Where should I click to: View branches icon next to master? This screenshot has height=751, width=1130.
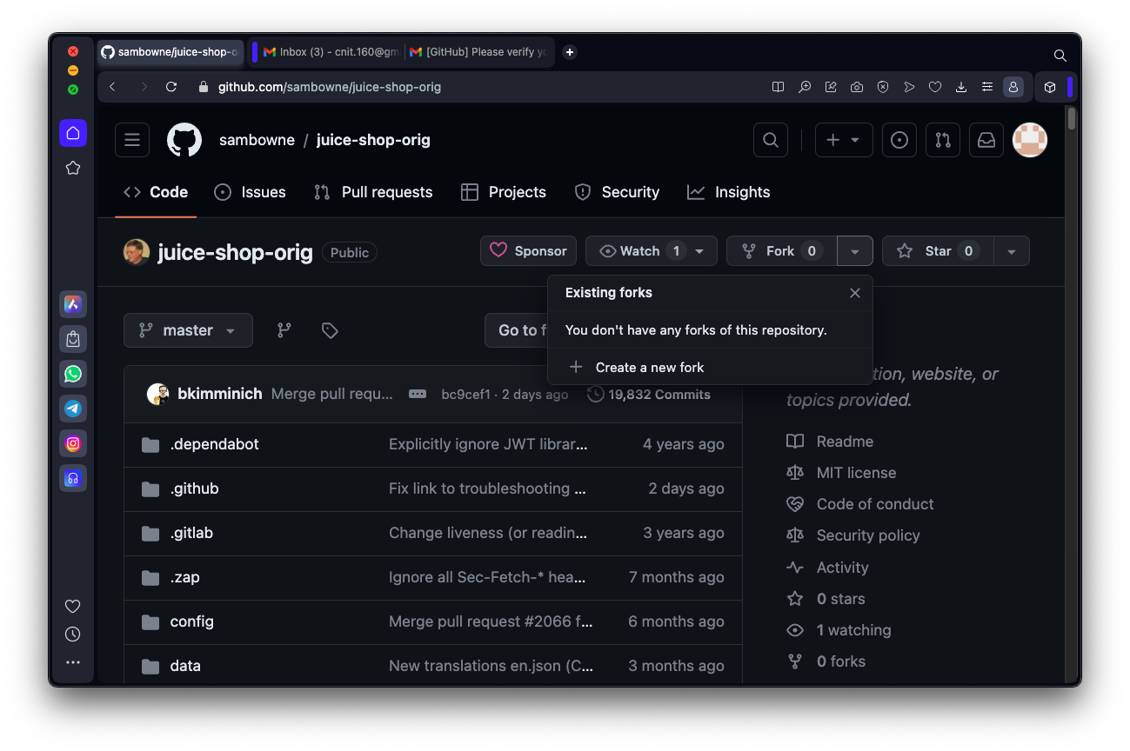coord(284,330)
